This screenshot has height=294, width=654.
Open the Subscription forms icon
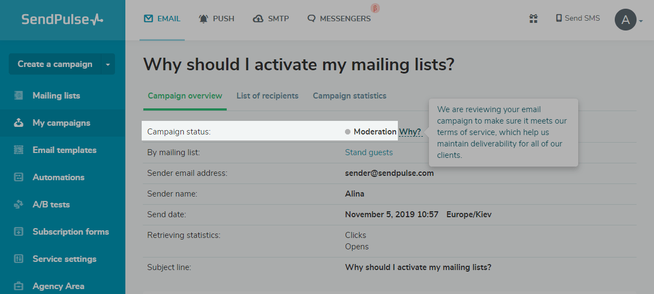19,232
